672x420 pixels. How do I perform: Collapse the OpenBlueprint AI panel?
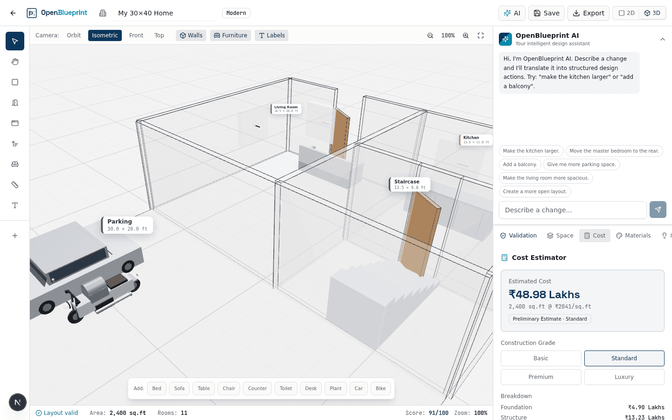tap(663, 39)
